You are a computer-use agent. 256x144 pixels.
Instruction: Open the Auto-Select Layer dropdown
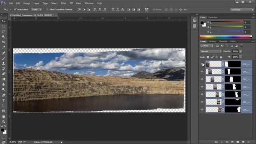coord(37,10)
